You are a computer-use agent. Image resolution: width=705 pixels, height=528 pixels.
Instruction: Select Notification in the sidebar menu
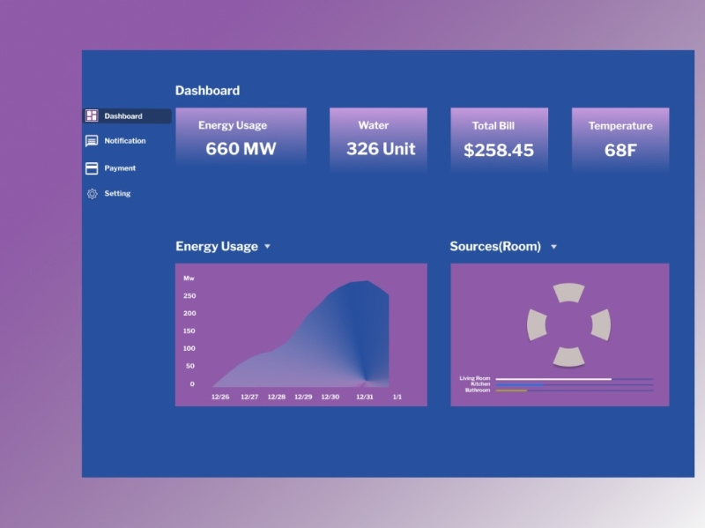point(125,140)
